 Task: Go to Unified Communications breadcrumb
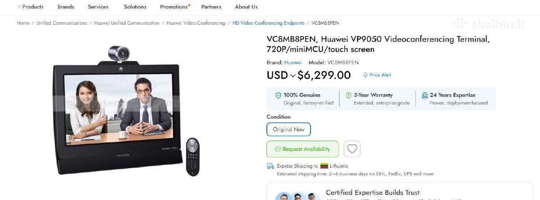tap(62, 23)
